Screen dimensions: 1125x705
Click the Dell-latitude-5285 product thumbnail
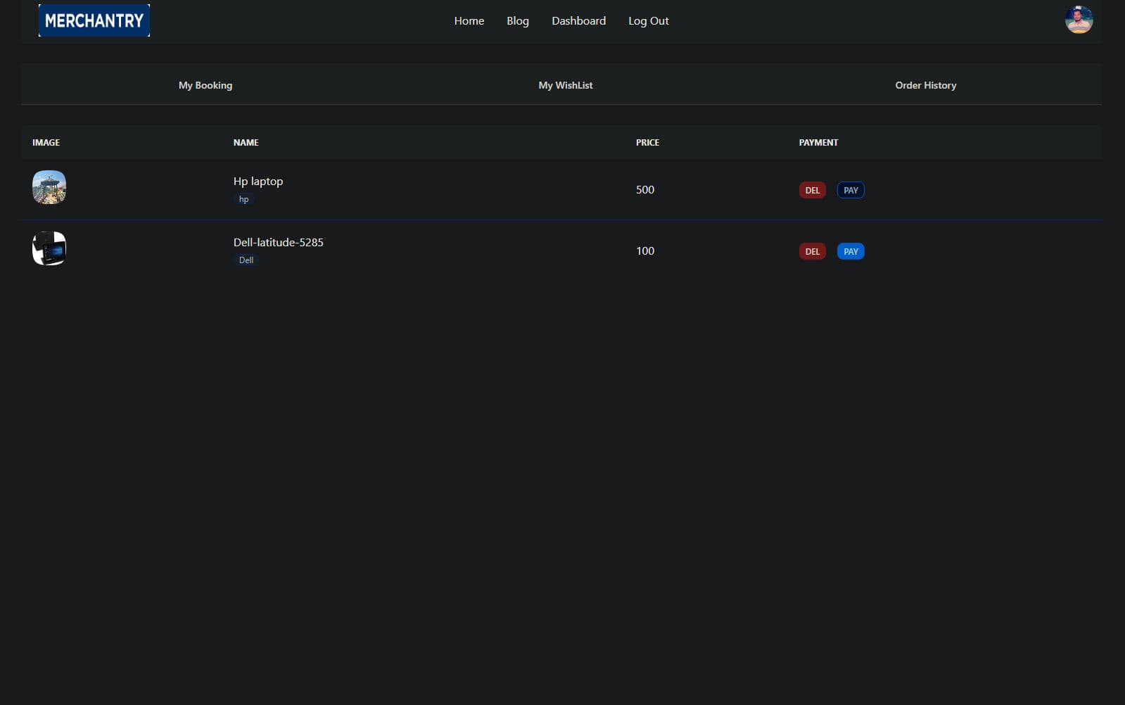[x=49, y=248]
